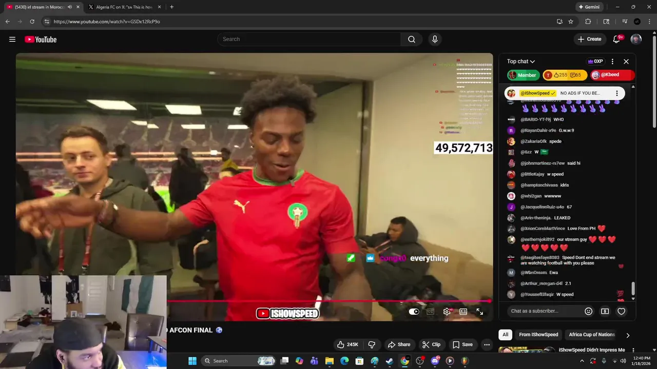The height and width of the screenshot is (369, 657).
Task: Open the chat emoji picker
Action: click(589, 311)
